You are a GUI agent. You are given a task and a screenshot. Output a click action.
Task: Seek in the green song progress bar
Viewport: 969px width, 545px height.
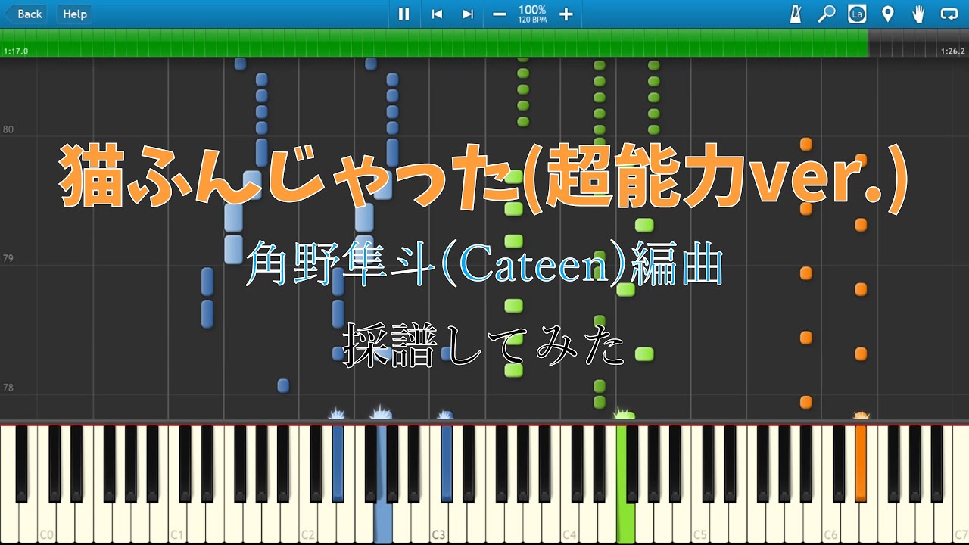click(434, 43)
